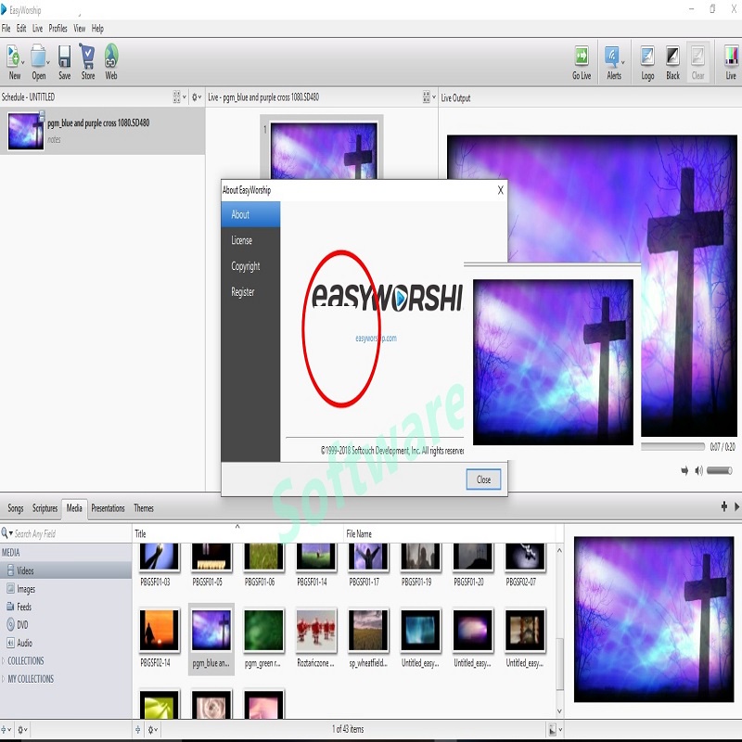
Task: Switch to the Scriptures tab
Action: point(45,508)
